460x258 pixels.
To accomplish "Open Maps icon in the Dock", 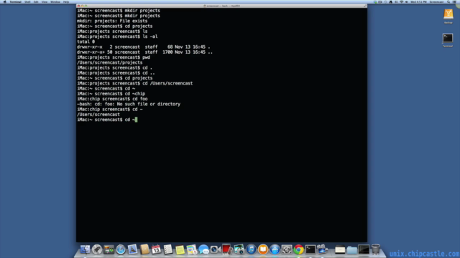I will pos(192,249).
